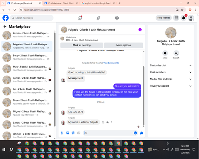
Task: Open conversation information purple icon
Action: tap(140, 30)
